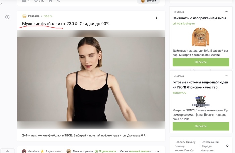Open three-dot menu on ISON ad
This screenshot has height=153, width=235.
tap(227, 76)
